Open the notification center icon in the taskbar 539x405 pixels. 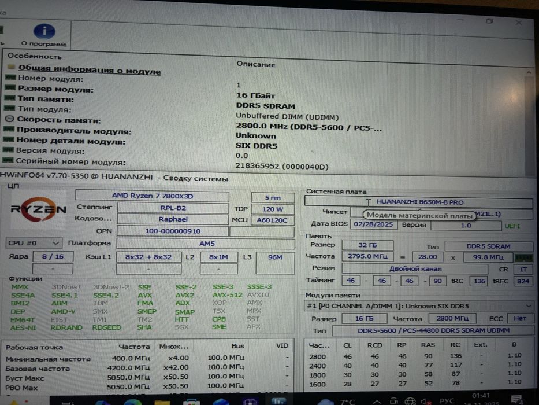point(516,399)
